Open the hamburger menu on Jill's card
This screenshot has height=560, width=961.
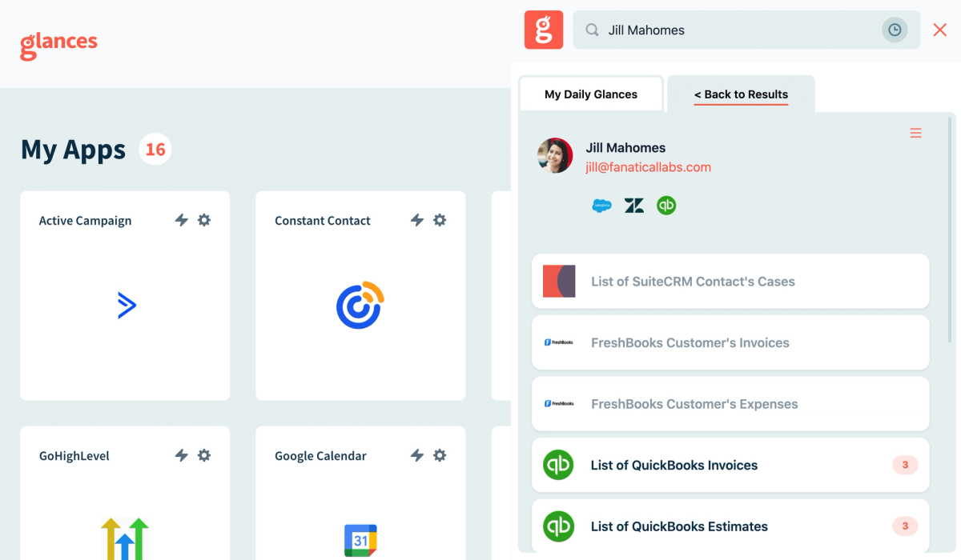[x=915, y=134]
